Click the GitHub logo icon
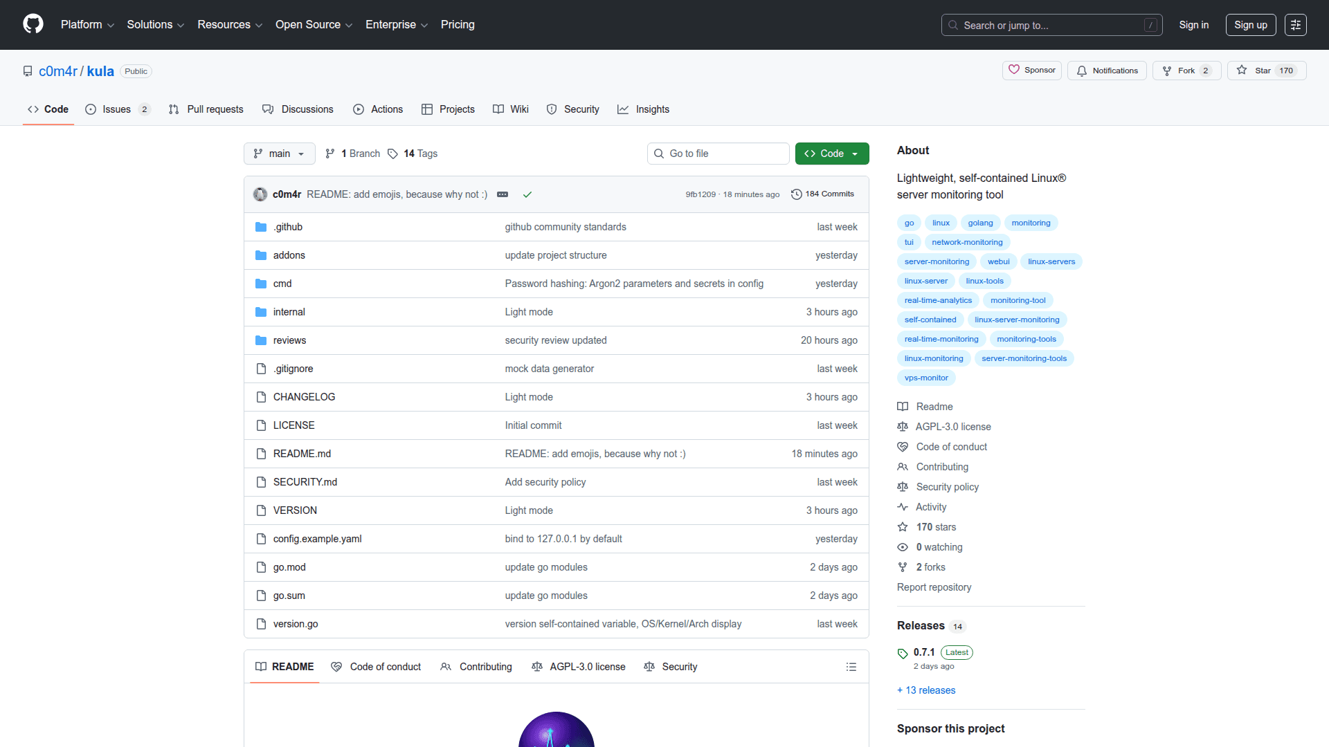The width and height of the screenshot is (1329, 747). click(x=33, y=24)
